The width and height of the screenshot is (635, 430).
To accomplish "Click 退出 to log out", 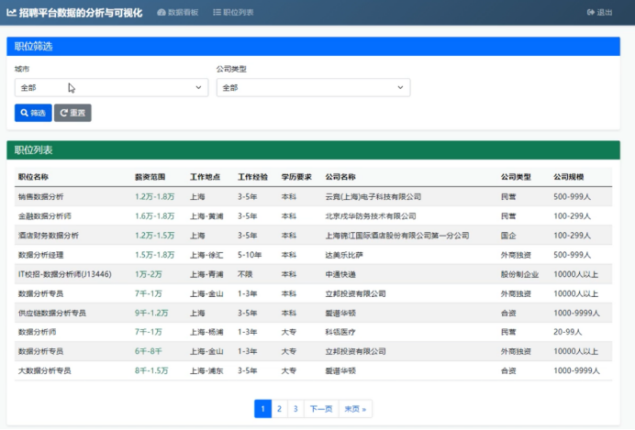I will coord(600,13).
